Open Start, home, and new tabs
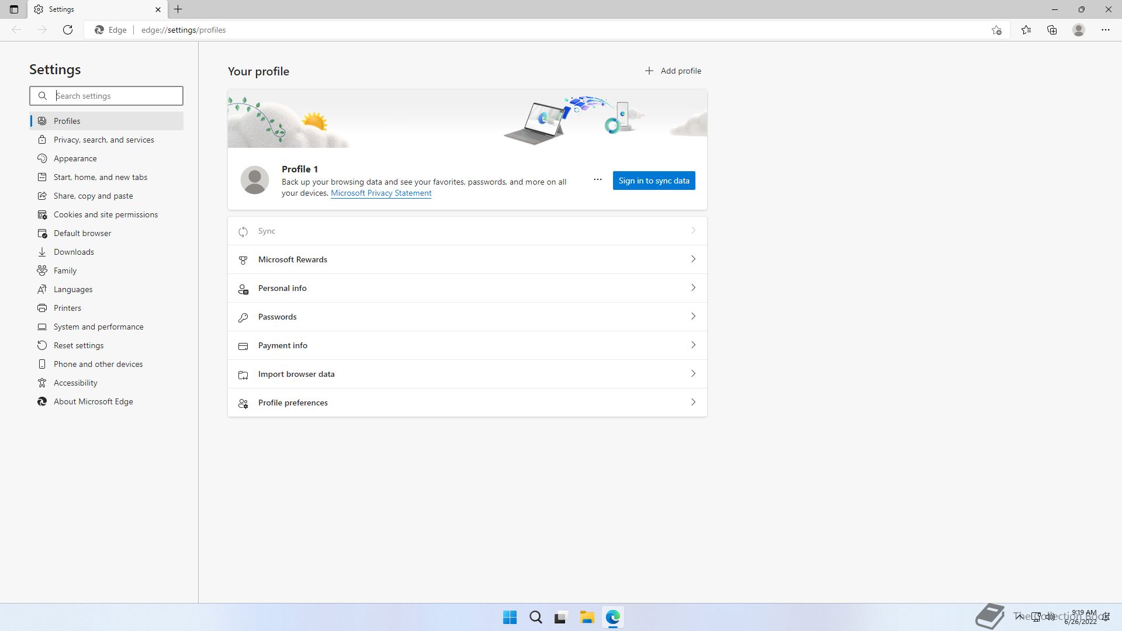This screenshot has height=631, width=1122. coord(106,177)
